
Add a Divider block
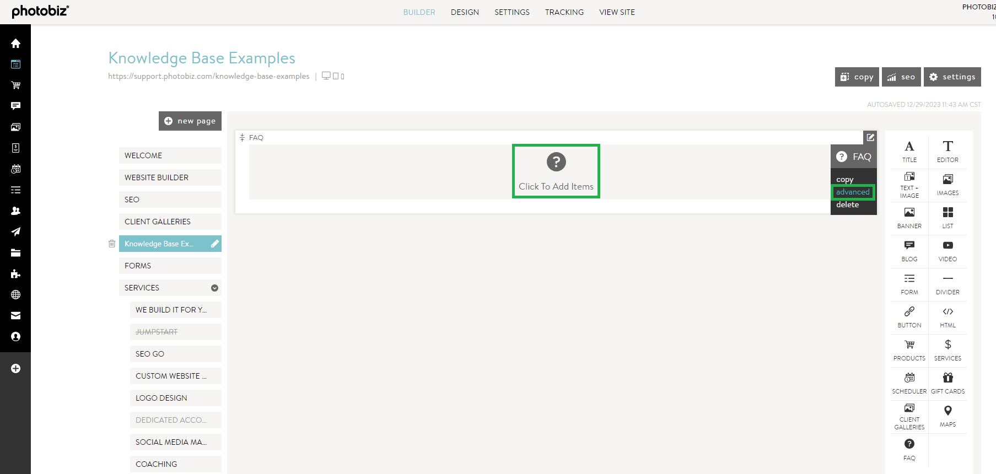point(947,284)
